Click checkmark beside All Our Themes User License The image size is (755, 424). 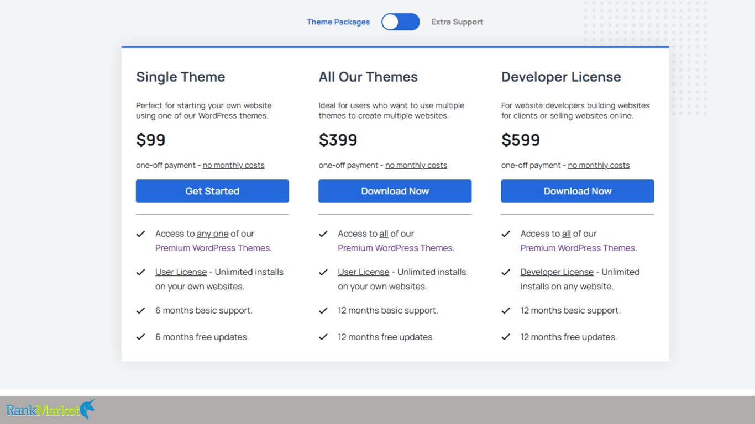[x=323, y=272]
